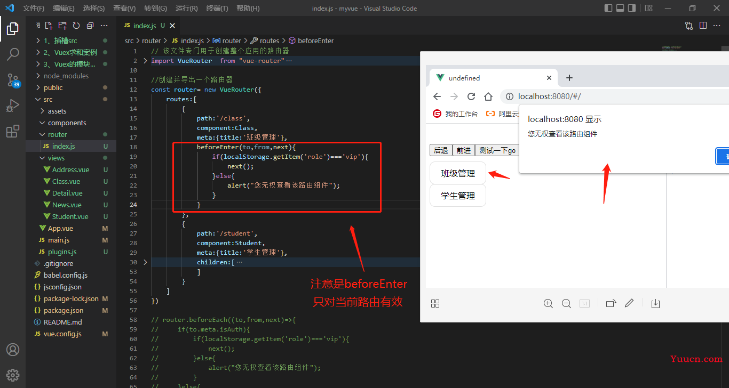
Task: Click the New File icon in Explorer
Action: tap(49, 26)
